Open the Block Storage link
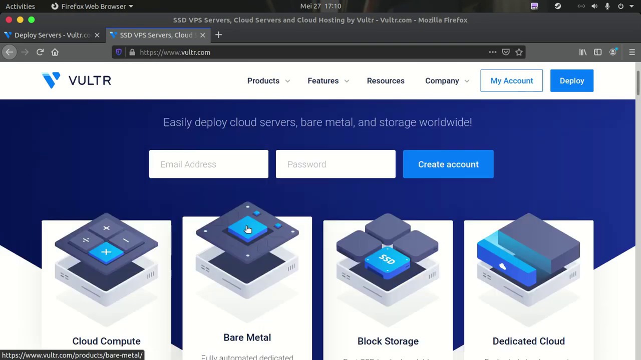Image resolution: width=641 pixels, height=360 pixels. 388,341
